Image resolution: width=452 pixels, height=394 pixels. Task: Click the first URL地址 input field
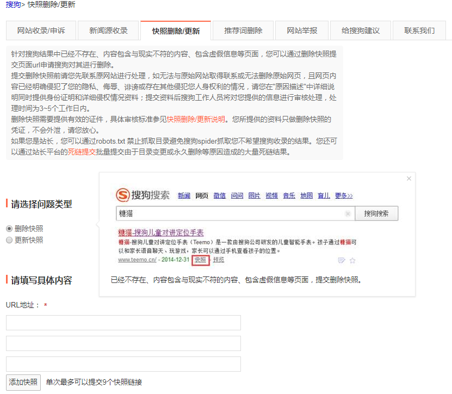(x=123, y=323)
